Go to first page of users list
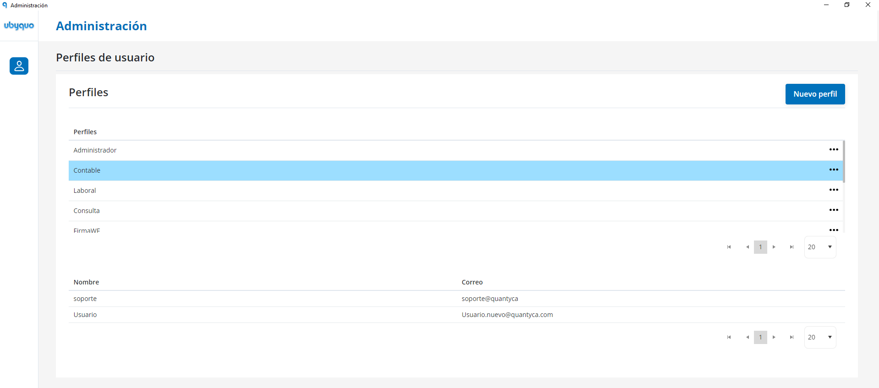The width and height of the screenshot is (879, 388). click(729, 337)
